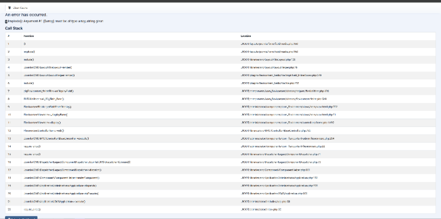Select media.php:360 location in row 2

point(270,52)
